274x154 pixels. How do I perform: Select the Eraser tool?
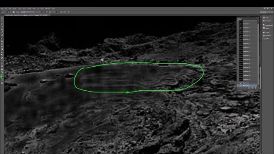tap(3, 46)
